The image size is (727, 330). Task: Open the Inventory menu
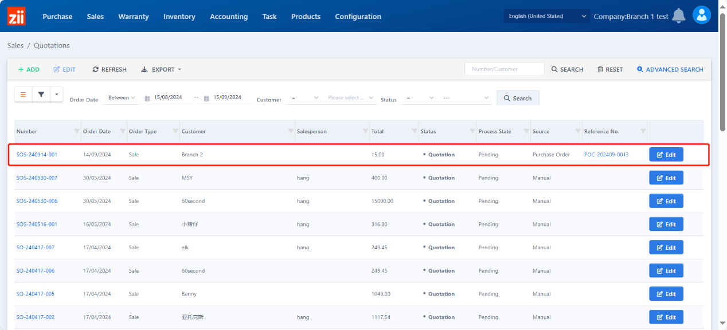[x=179, y=17]
